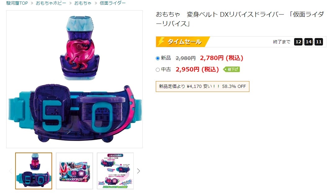Select the remix transformation thumbnail
This screenshot has width=336, height=194.
[115, 171]
